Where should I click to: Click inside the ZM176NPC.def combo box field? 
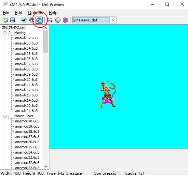[x=91, y=20]
